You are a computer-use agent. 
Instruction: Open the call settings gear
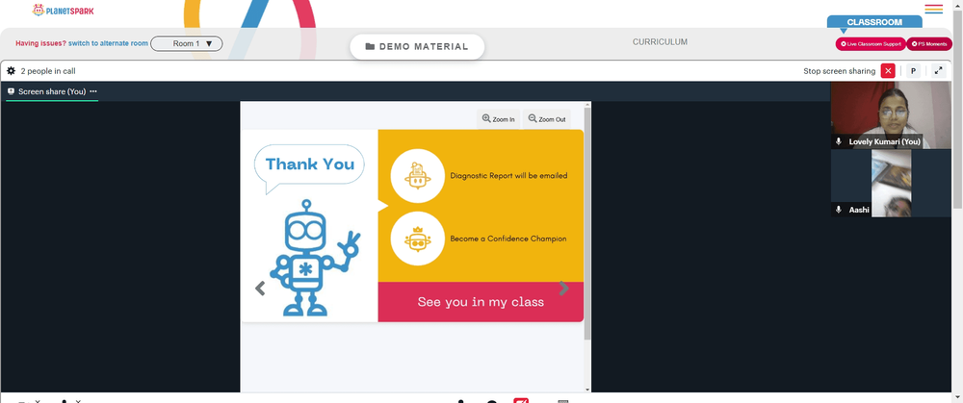[x=11, y=71]
